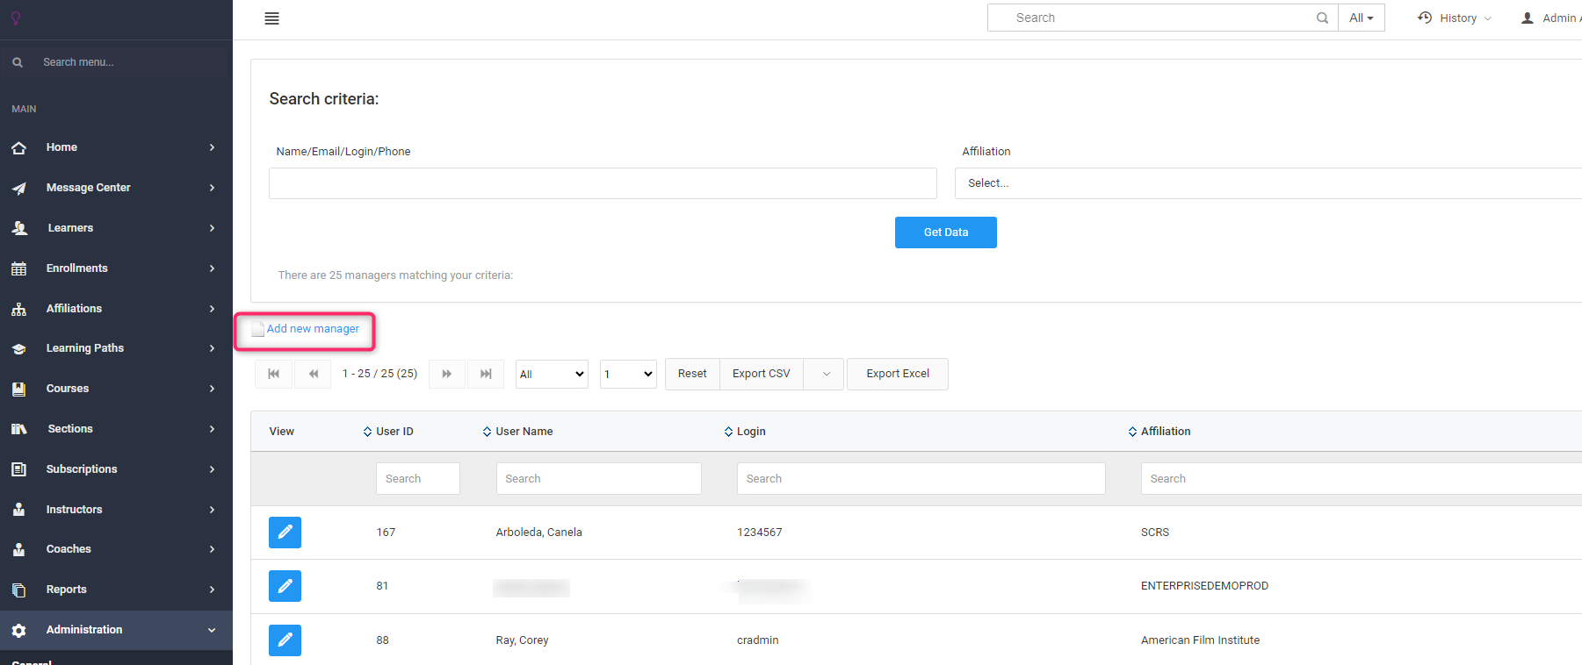
Task: Open the page size dropdown showing All
Action: pos(552,375)
